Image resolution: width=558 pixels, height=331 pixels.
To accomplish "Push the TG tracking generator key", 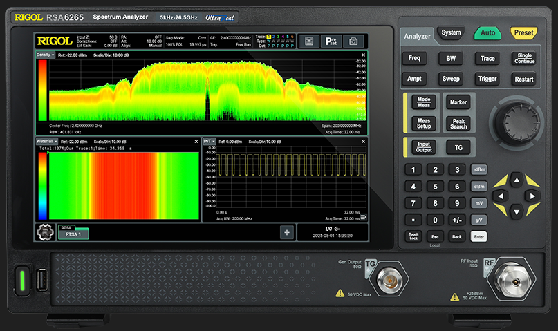I will pyautogui.click(x=458, y=147).
